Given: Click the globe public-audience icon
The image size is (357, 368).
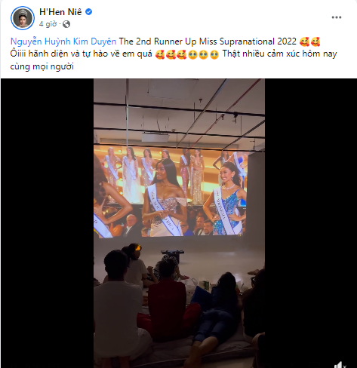Looking at the screenshot, I should (66, 24).
